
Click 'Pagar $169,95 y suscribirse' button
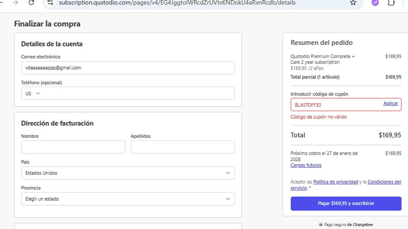pyautogui.click(x=346, y=203)
